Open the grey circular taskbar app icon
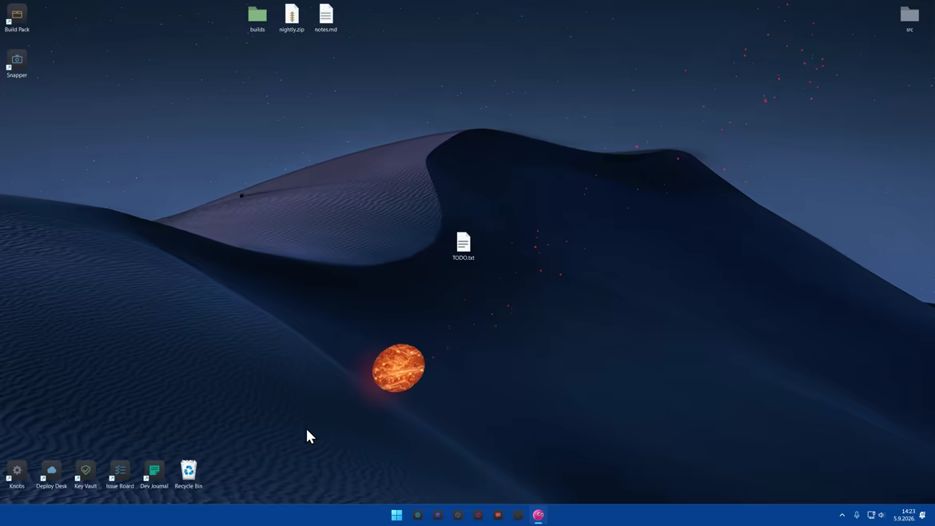This screenshot has width=935, height=526. (x=458, y=515)
